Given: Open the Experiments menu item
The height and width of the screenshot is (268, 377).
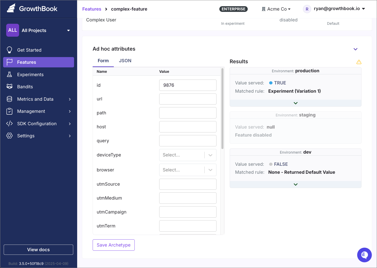Looking at the screenshot, I should [38, 75].
